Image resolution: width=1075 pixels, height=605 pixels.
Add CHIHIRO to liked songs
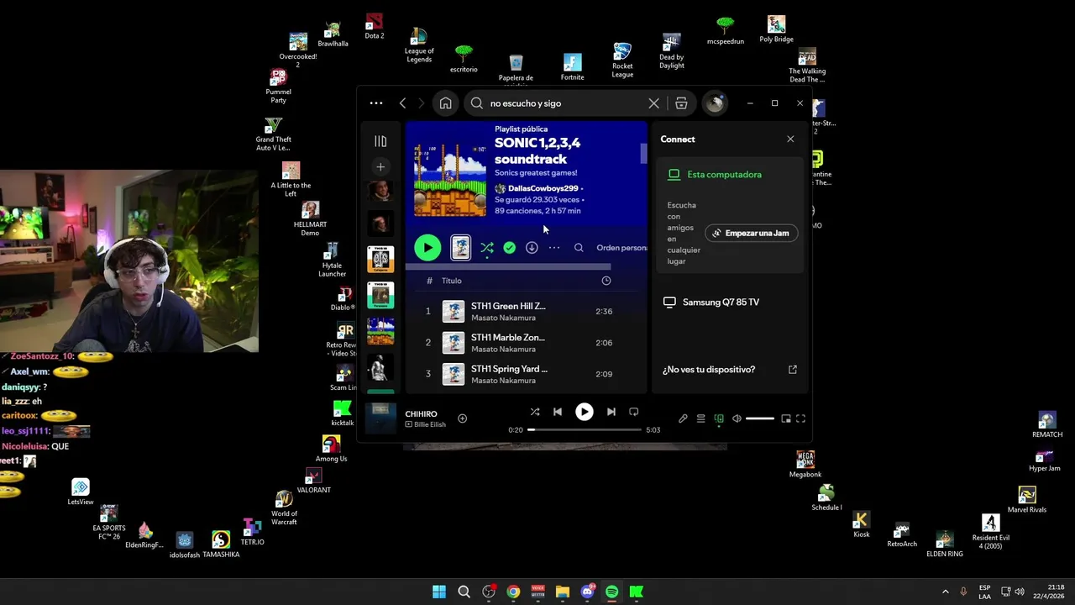462,418
